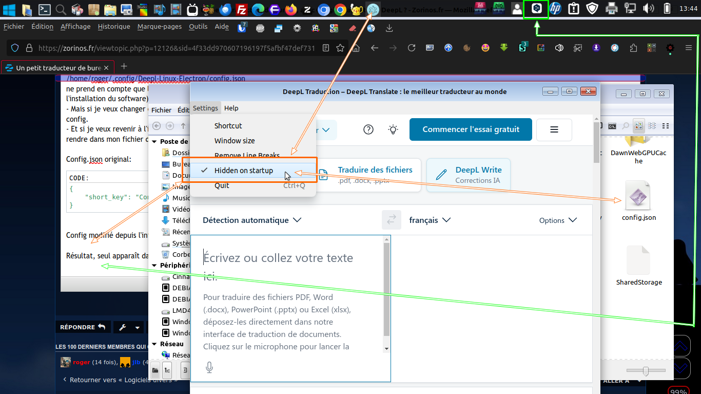Toggle the Hidden on startup option
The image size is (701, 394).
tap(244, 171)
